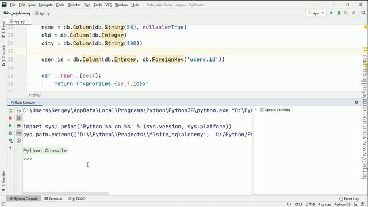Open the Help menu
The width and height of the screenshot is (368, 207).
pyautogui.click(x=135, y=5)
